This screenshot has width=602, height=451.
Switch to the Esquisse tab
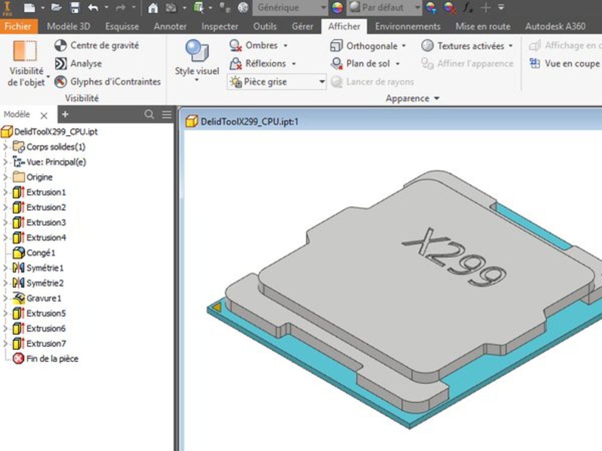click(x=122, y=27)
